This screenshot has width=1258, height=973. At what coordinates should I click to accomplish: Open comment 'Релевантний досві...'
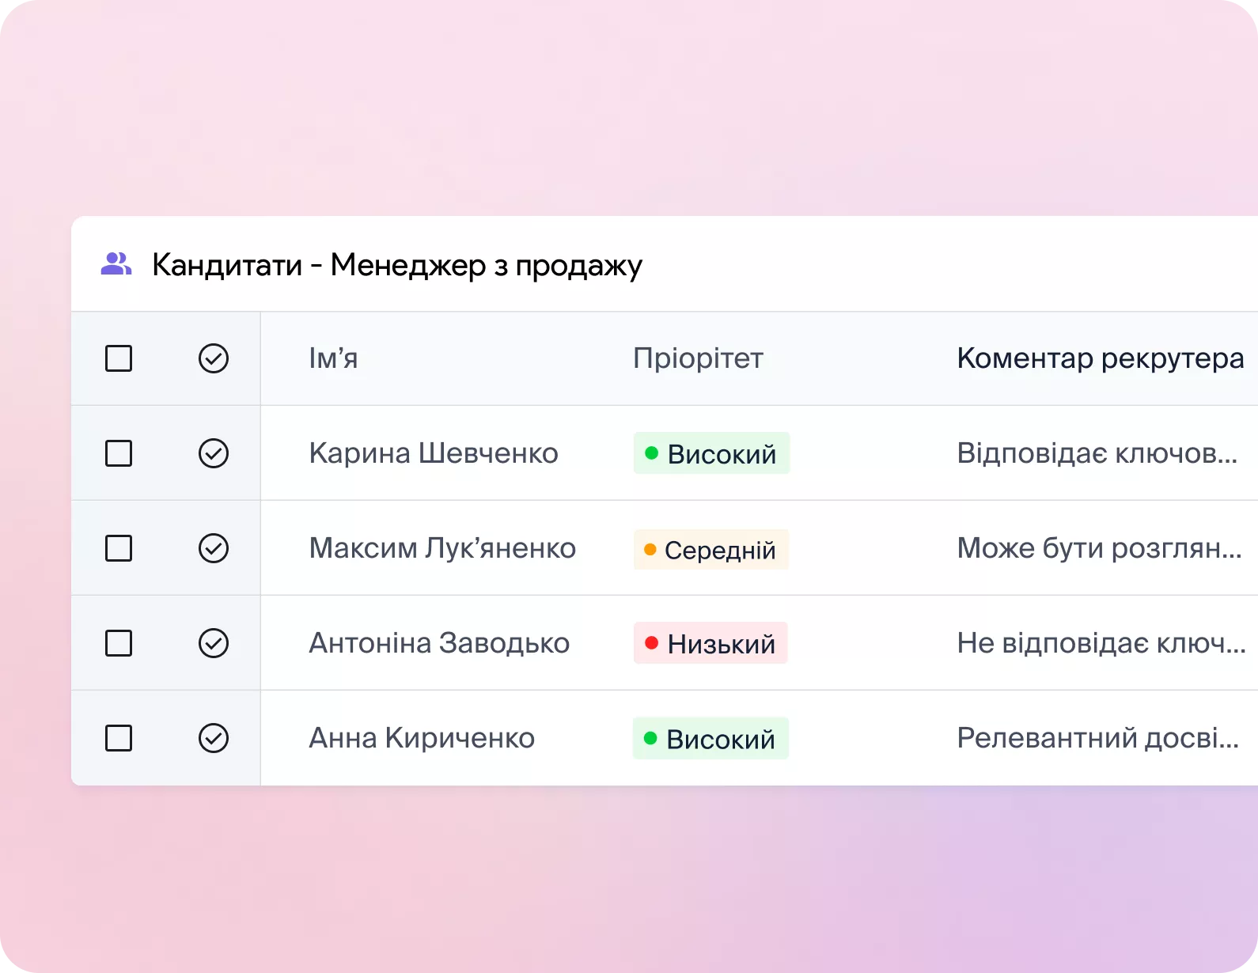pyautogui.click(x=1097, y=738)
